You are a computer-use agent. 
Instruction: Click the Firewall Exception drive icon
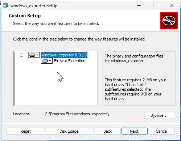(x=45, y=61)
